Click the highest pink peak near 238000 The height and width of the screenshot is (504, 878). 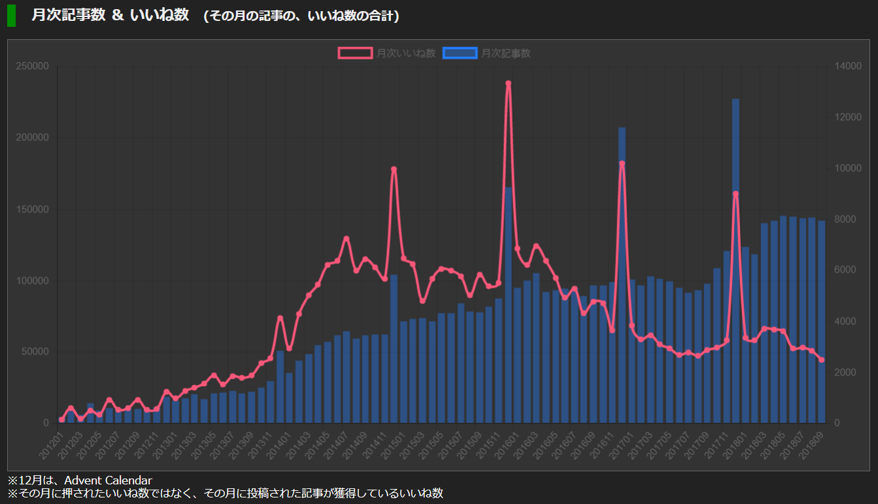(508, 84)
